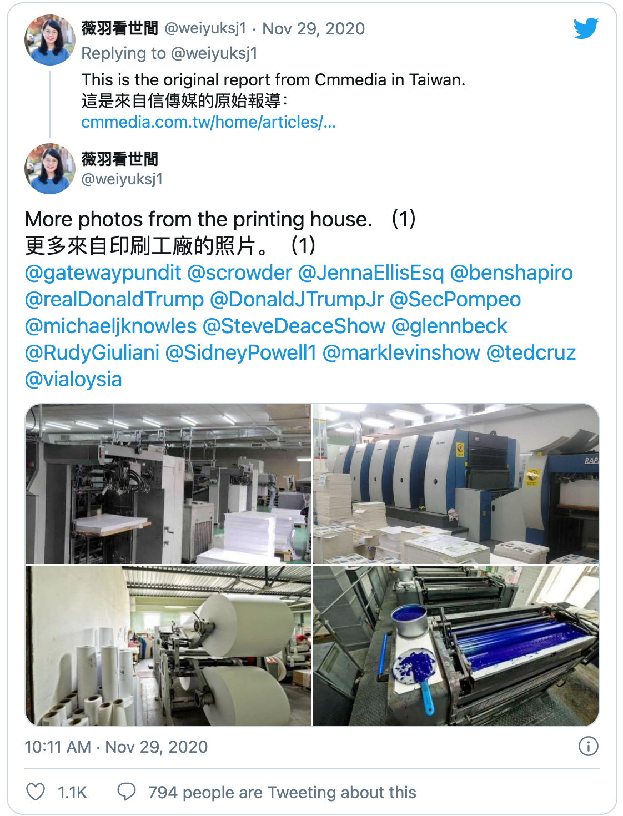
Task: Click the Twitter bird logo
Action: point(586,28)
